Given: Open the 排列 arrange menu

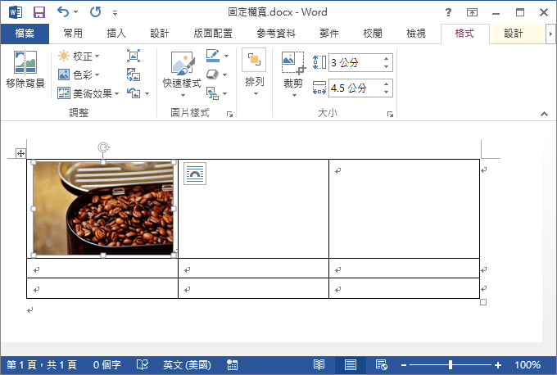Looking at the screenshot, I should click(255, 73).
